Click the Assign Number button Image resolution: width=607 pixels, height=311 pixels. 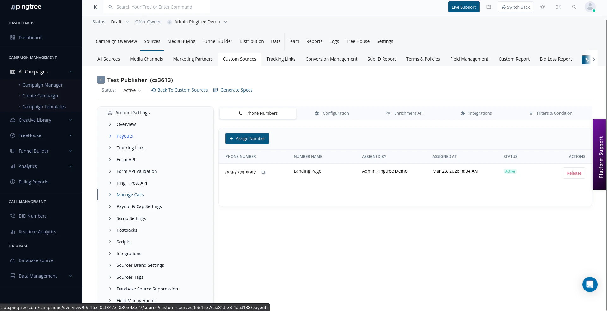247,139
